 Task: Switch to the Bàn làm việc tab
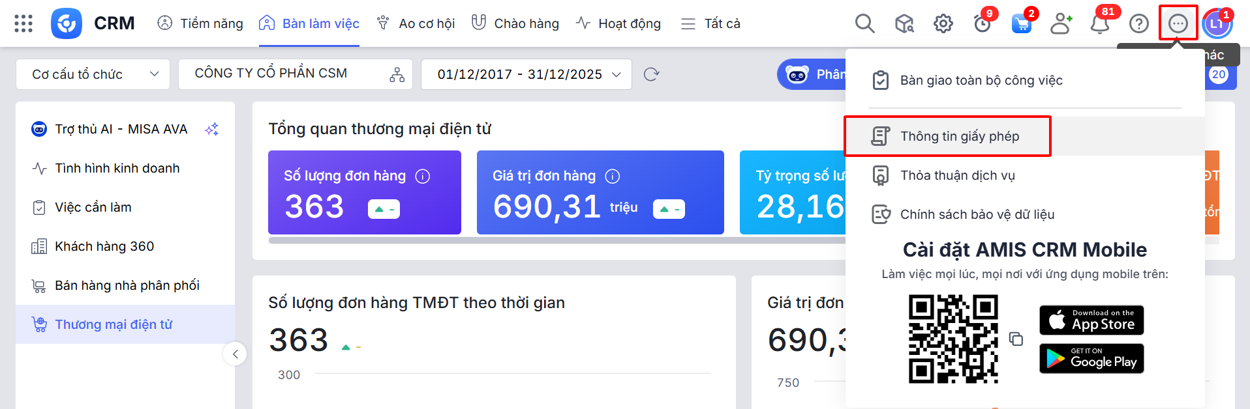click(x=309, y=23)
